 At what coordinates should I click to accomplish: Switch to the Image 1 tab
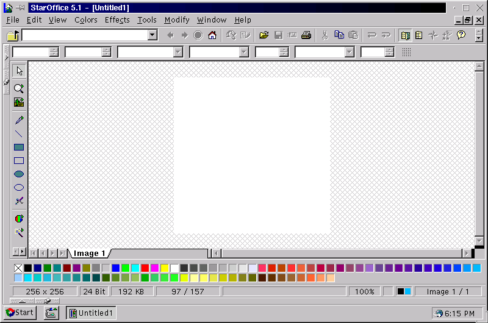90,254
